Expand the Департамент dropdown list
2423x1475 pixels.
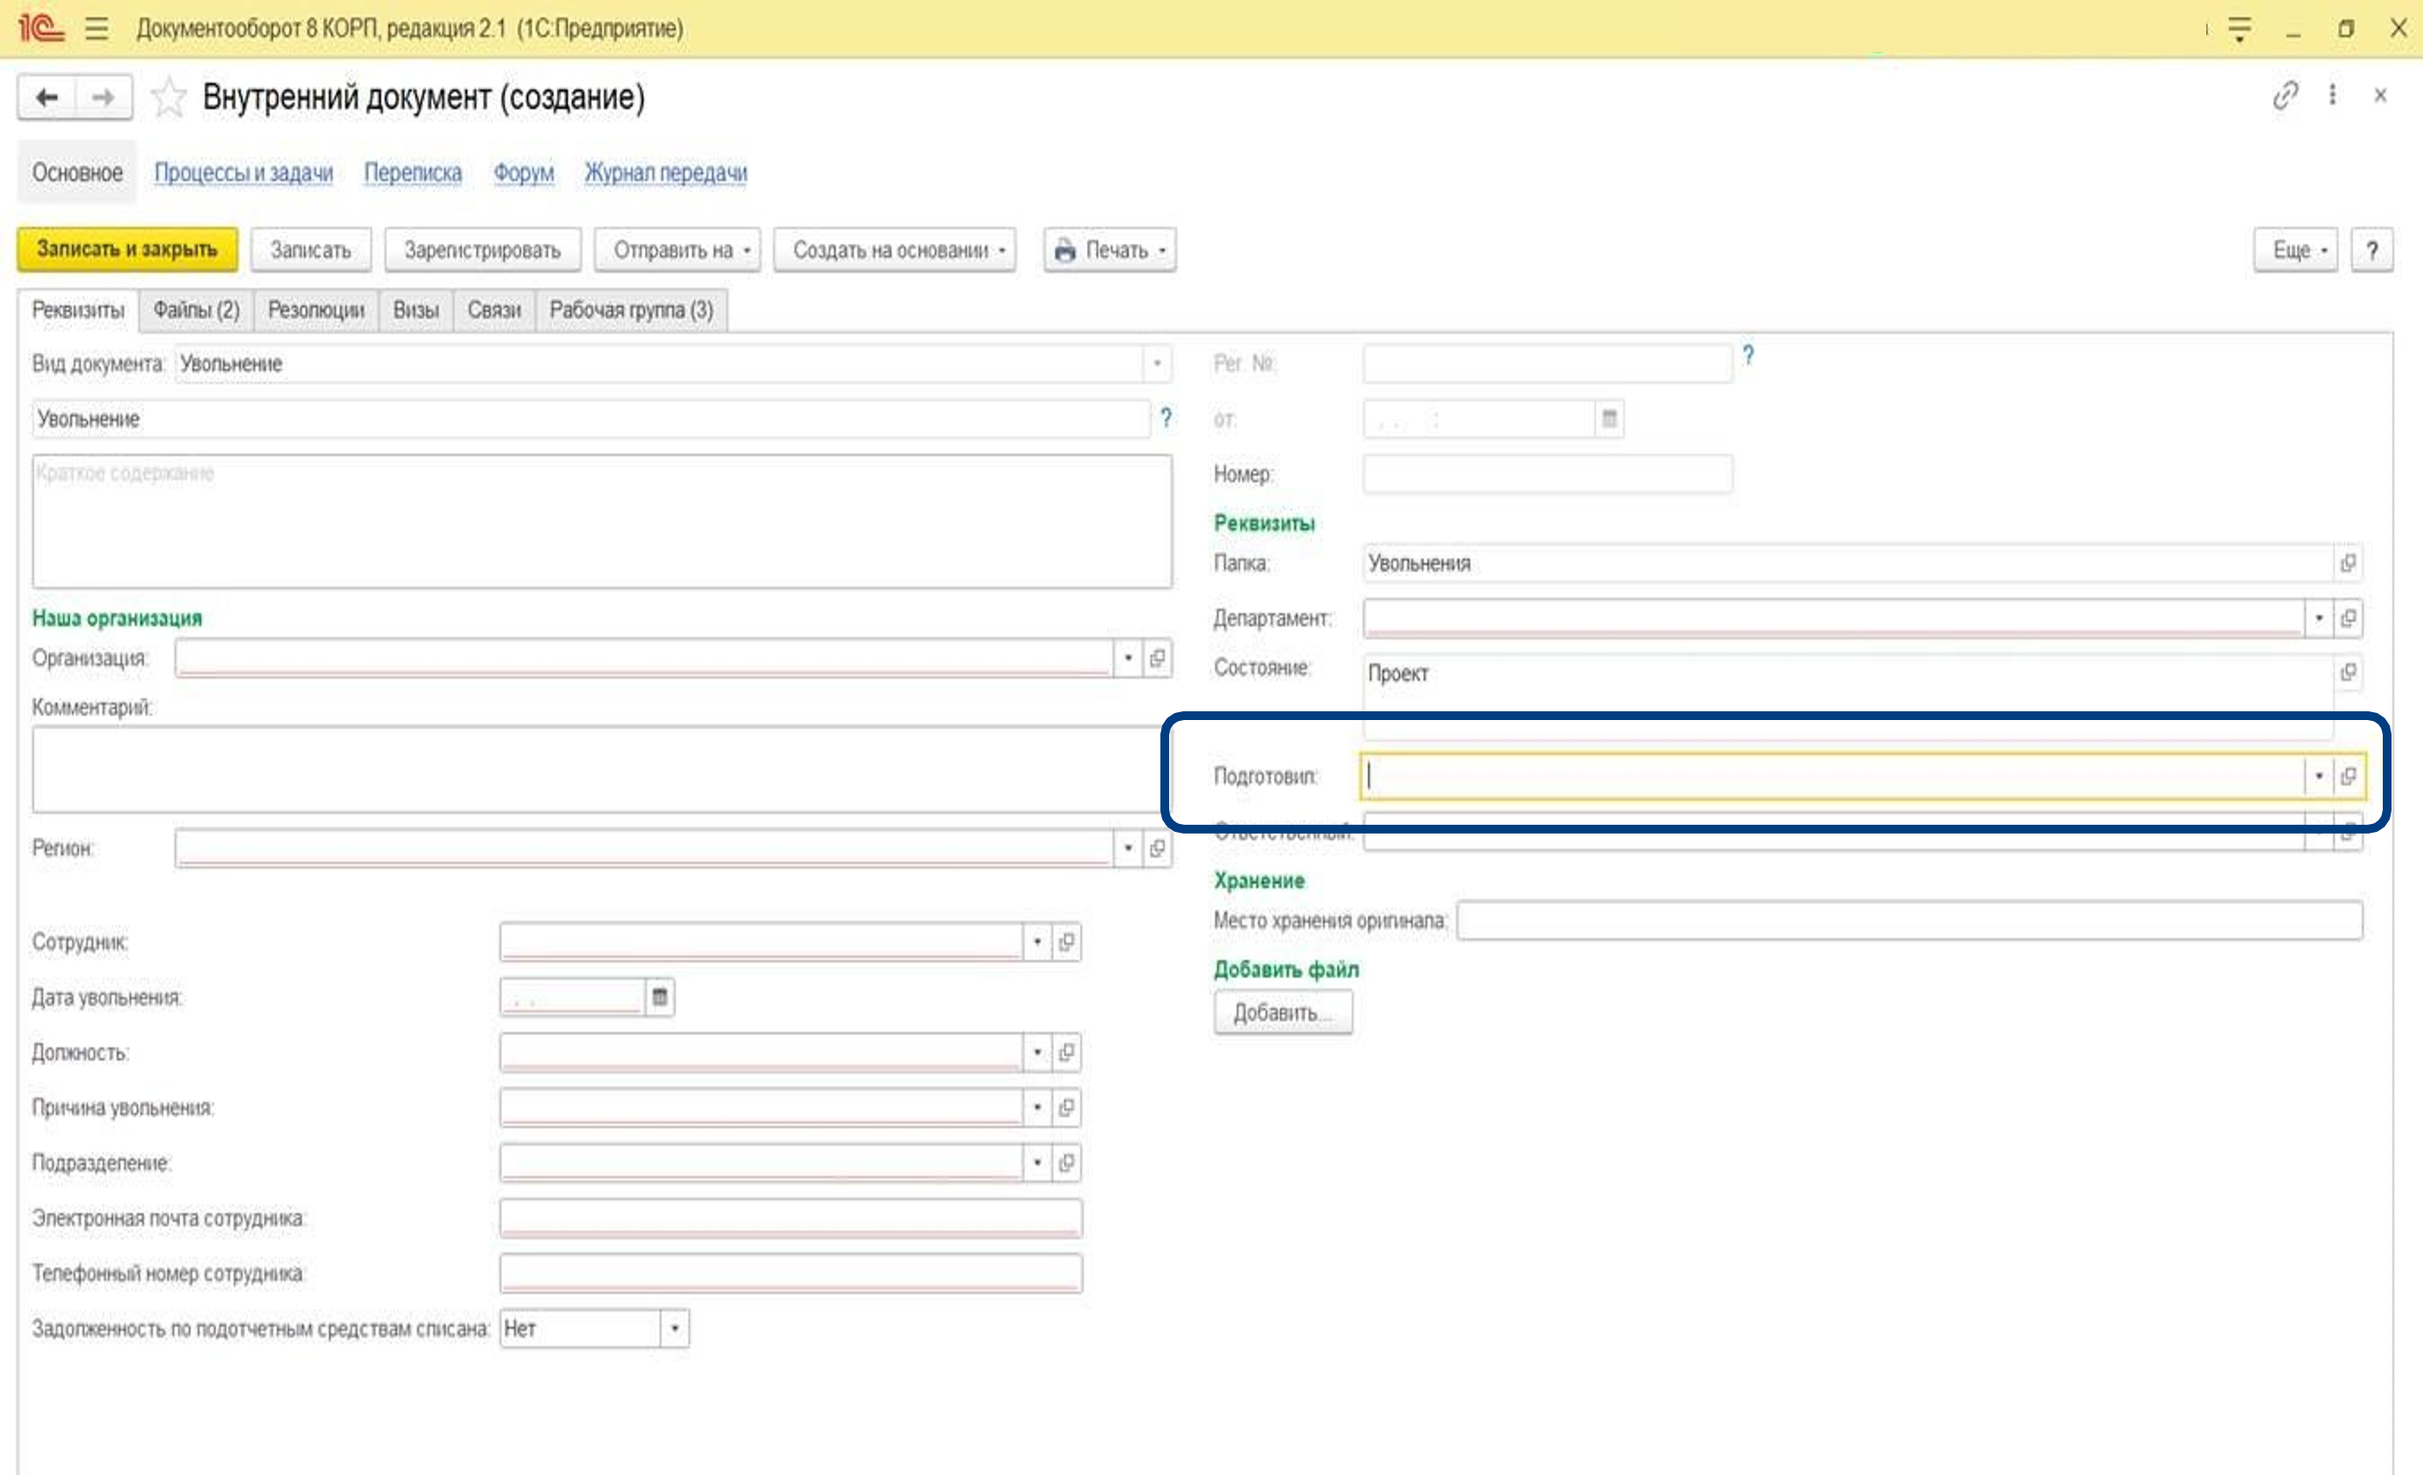point(2319,619)
